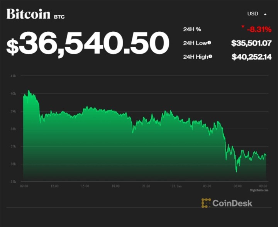The width and height of the screenshot is (278, 227).
Task: Click the 24H Low info icon
Action: [x=210, y=43]
